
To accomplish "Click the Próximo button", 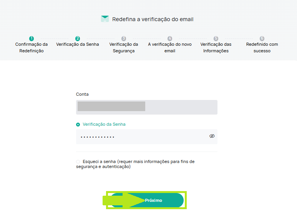I will 147,200.
